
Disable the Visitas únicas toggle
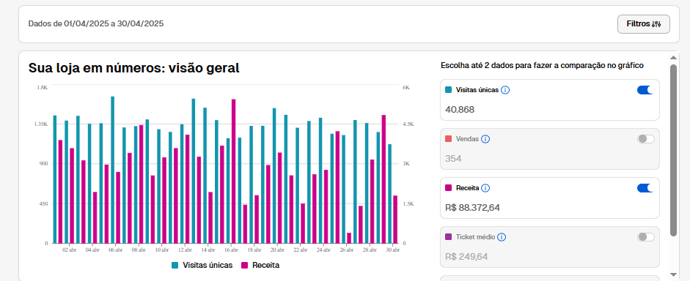(x=645, y=90)
